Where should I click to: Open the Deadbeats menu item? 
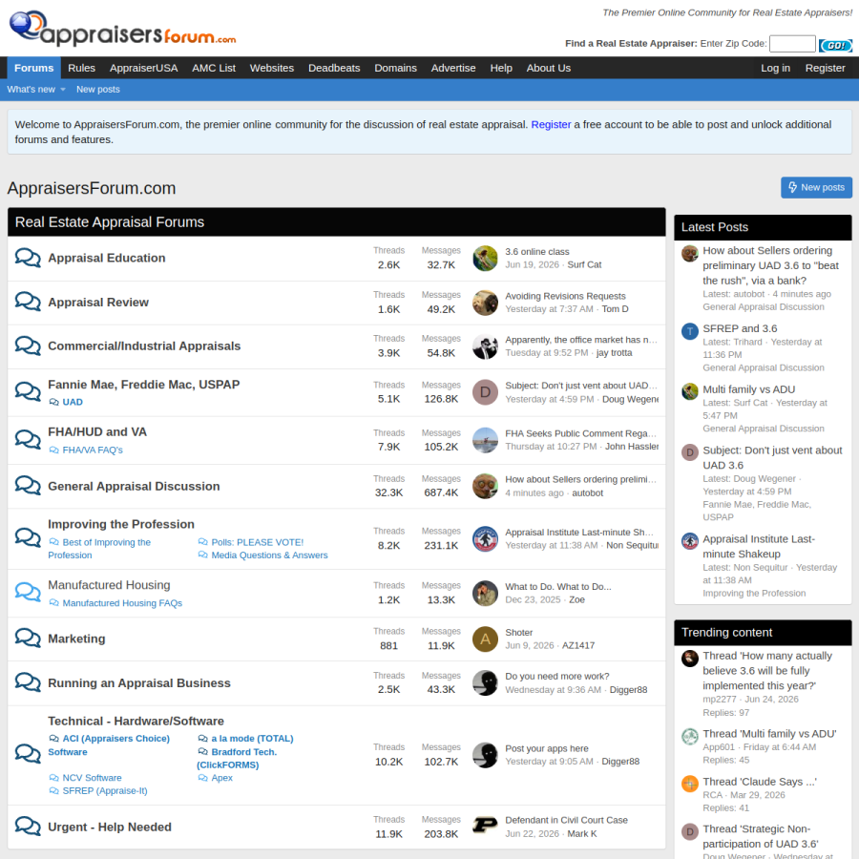(334, 68)
